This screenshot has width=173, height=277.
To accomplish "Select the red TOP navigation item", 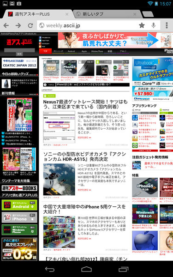I will coord(45,51).
